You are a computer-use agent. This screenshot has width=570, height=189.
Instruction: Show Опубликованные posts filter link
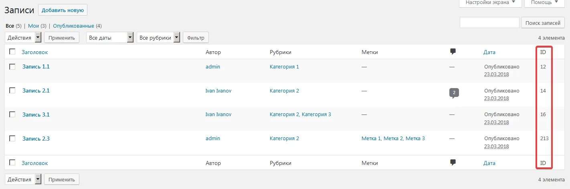click(x=74, y=26)
